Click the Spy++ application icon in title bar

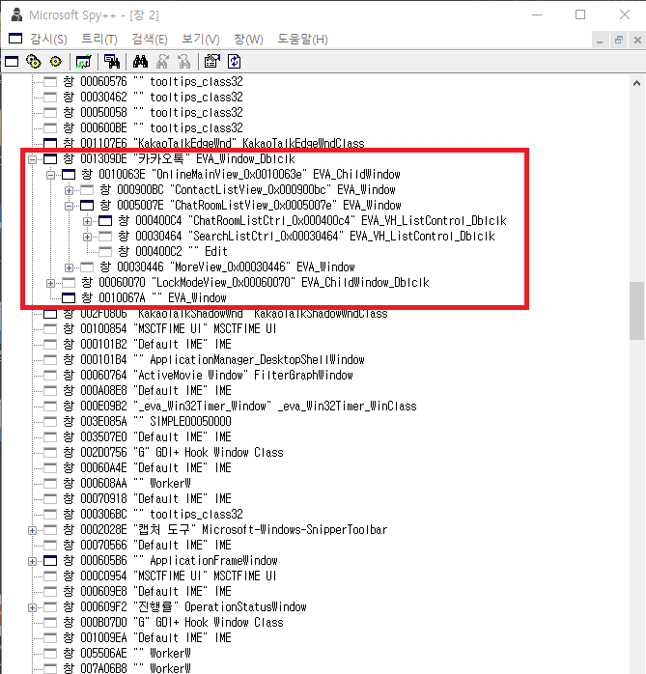coord(16,14)
